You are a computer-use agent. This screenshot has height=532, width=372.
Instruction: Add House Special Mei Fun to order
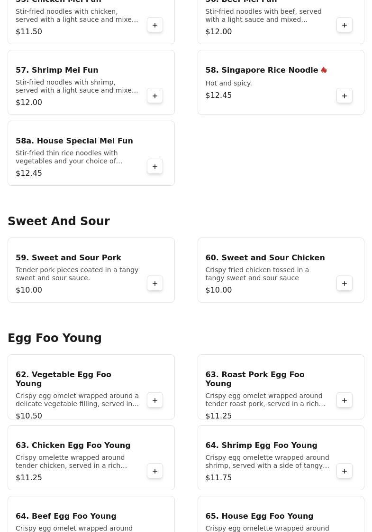pos(155,167)
